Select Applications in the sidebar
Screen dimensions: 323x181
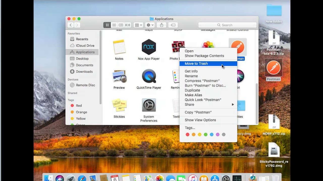coord(82,52)
